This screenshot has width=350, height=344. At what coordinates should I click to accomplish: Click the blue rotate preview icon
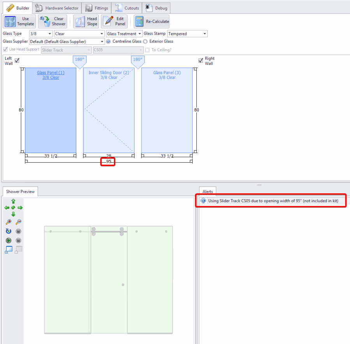(9, 231)
